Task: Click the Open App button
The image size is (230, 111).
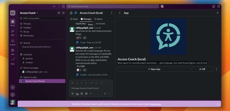Action: click(154, 69)
